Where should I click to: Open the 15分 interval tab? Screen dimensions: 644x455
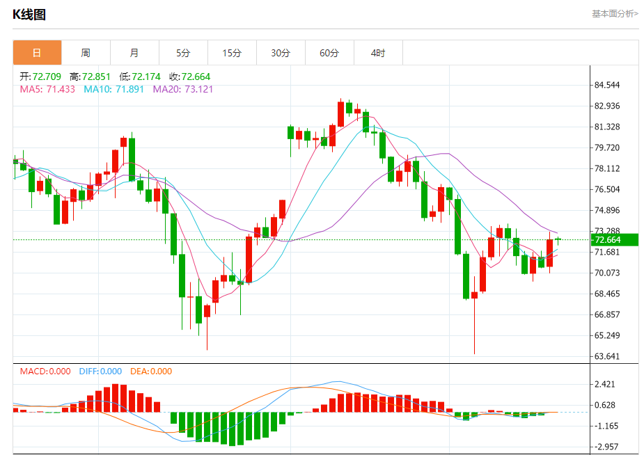coord(232,52)
